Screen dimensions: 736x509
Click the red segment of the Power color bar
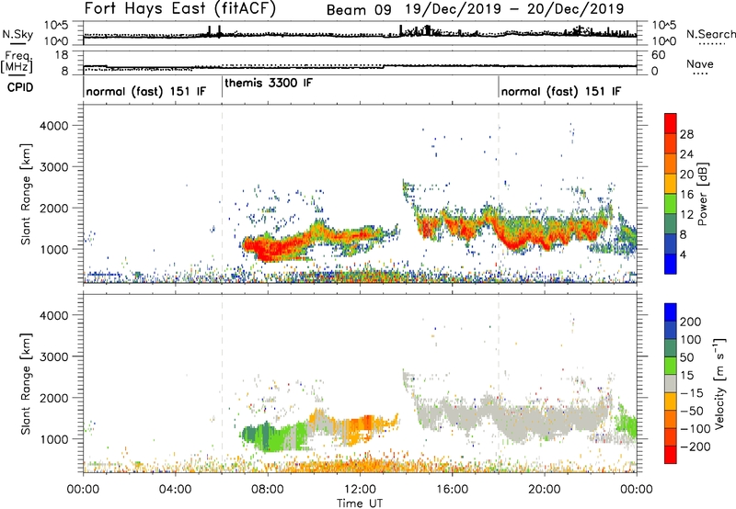pyautogui.click(x=671, y=123)
